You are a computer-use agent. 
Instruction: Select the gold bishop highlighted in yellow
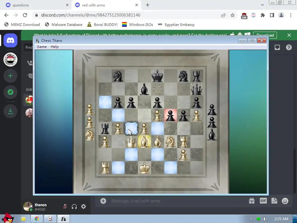144,141
